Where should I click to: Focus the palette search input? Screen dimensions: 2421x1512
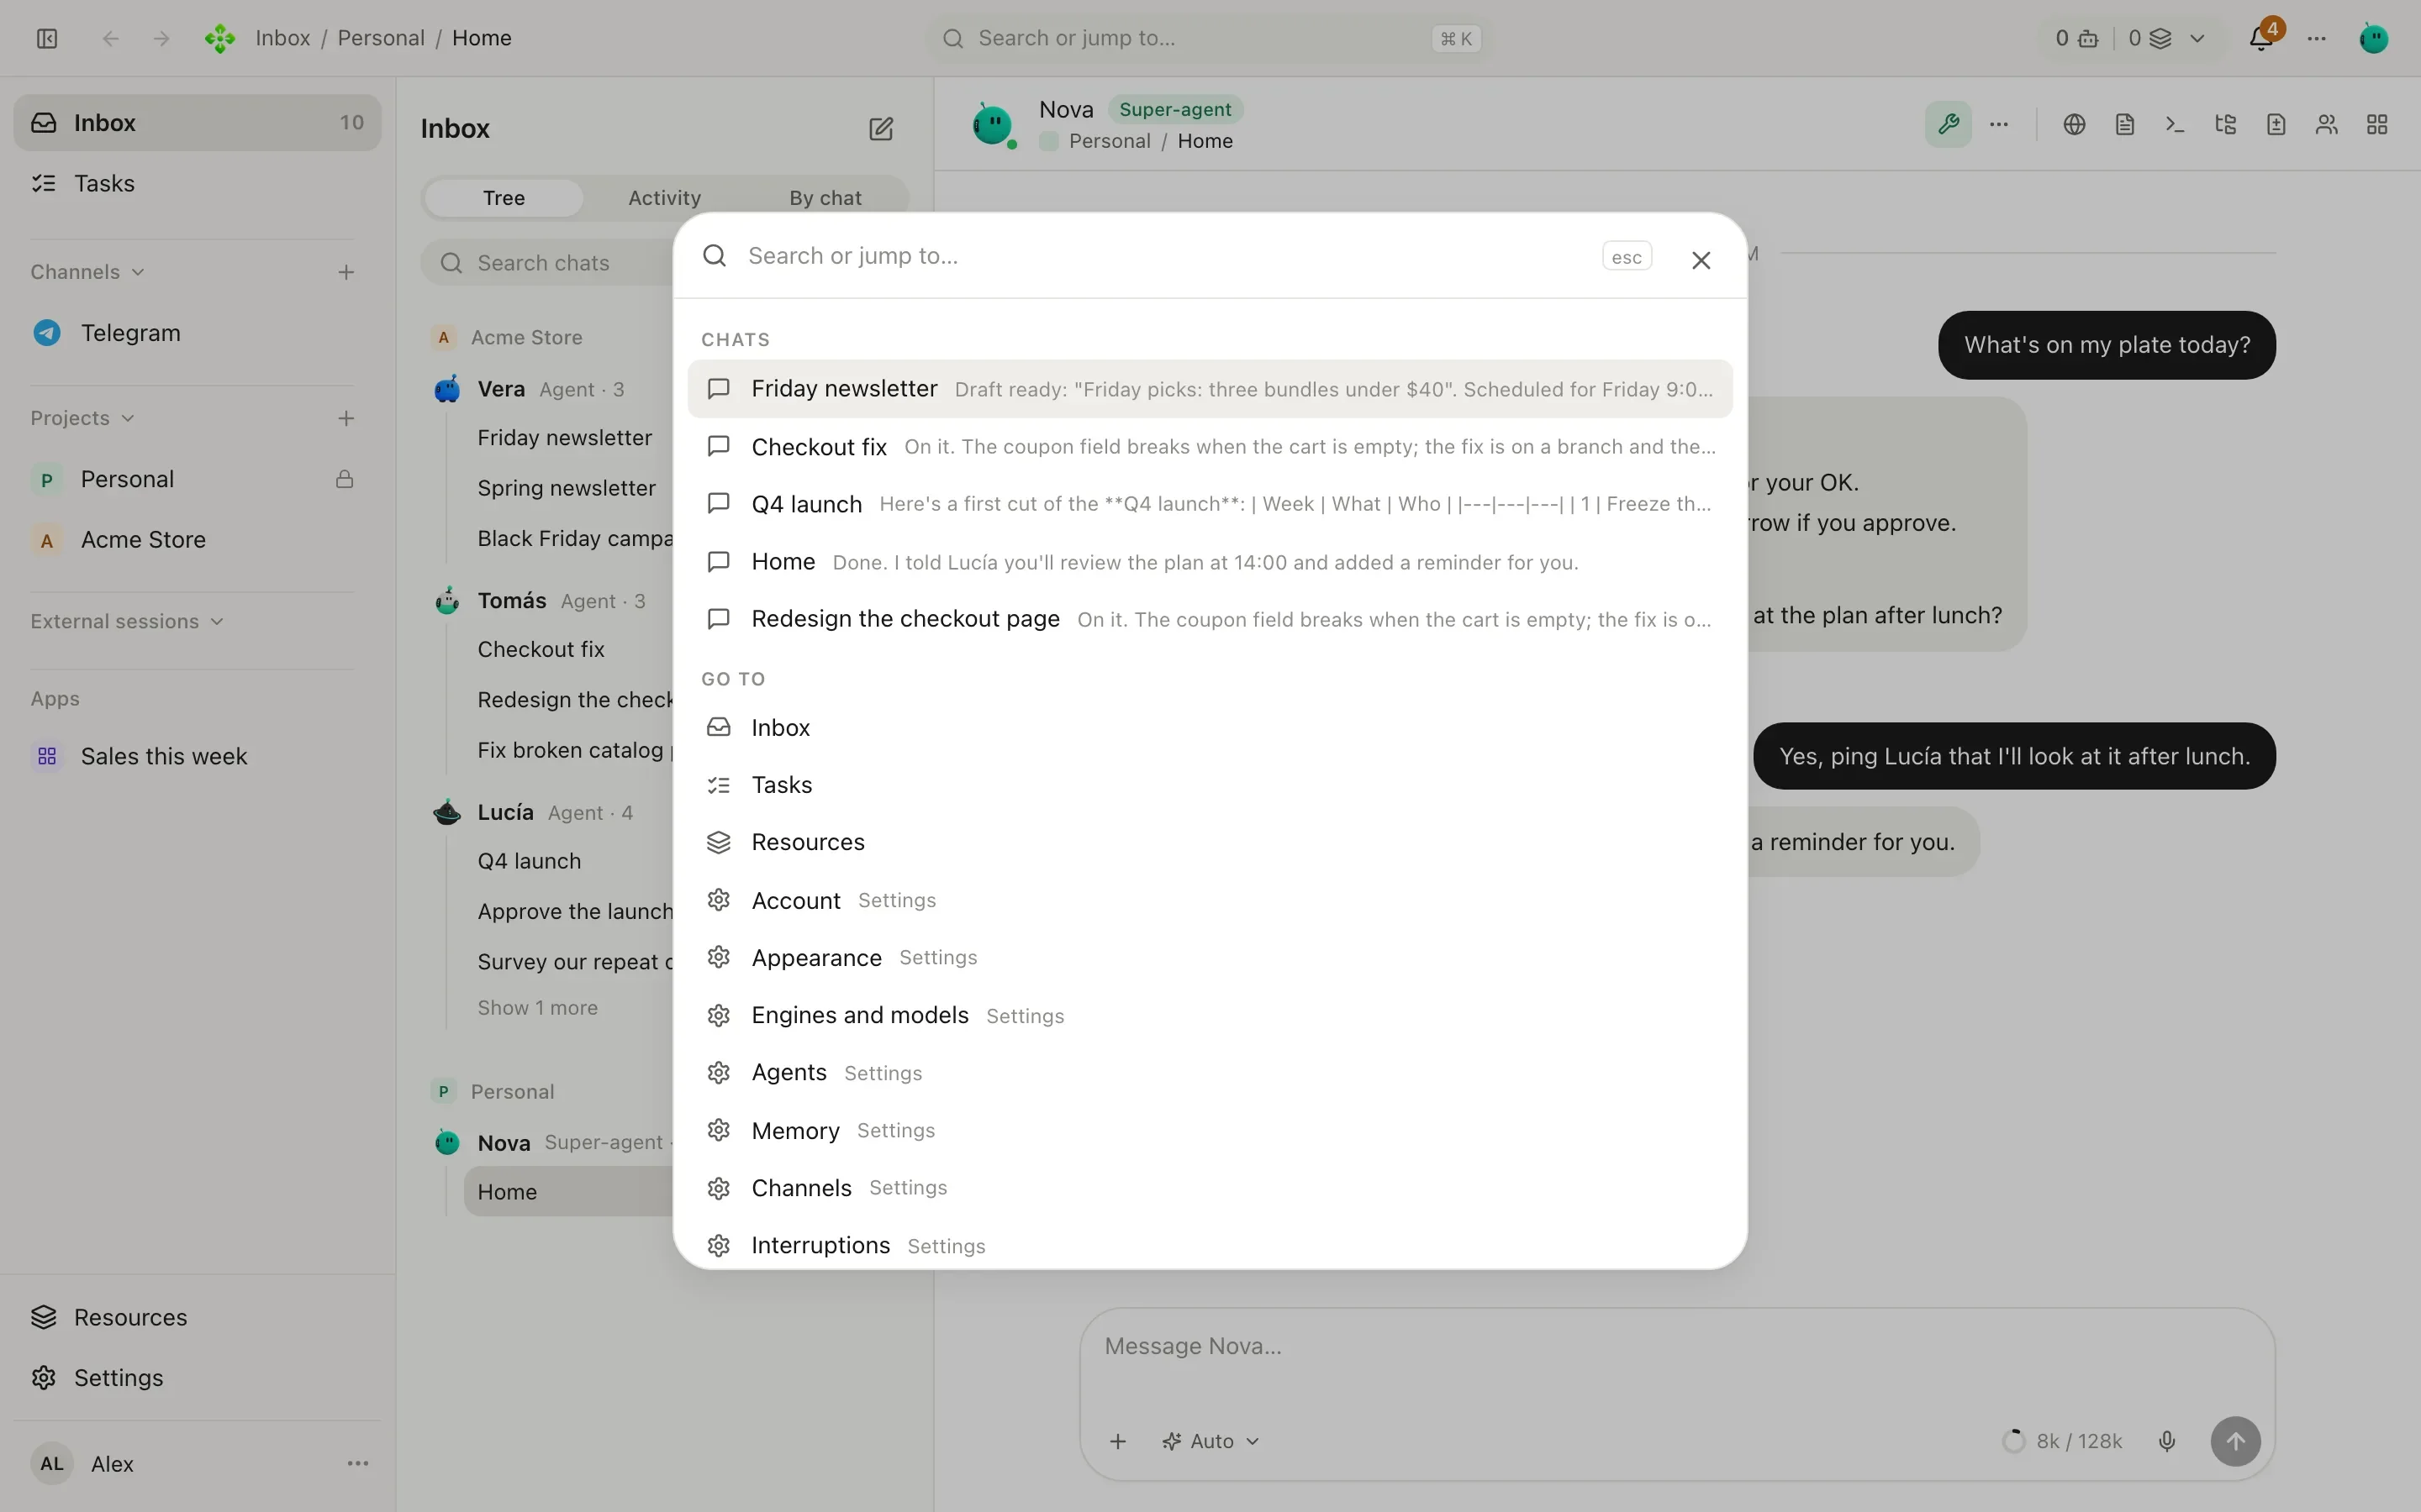tap(1165, 256)
